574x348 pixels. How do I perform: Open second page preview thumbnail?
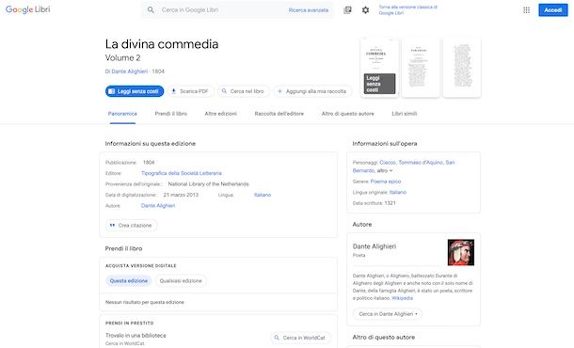(421, 68)
